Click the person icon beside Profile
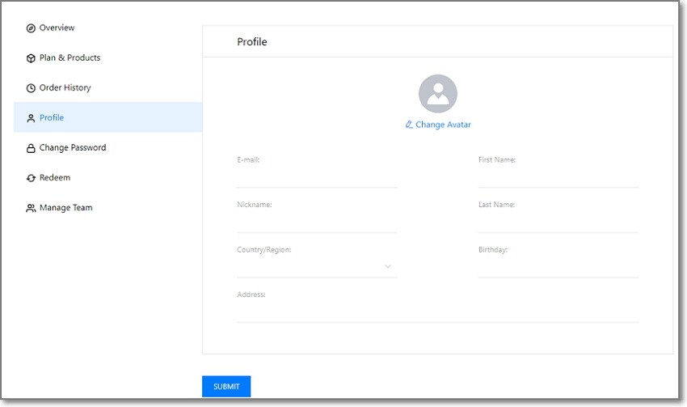 (31, 118)
